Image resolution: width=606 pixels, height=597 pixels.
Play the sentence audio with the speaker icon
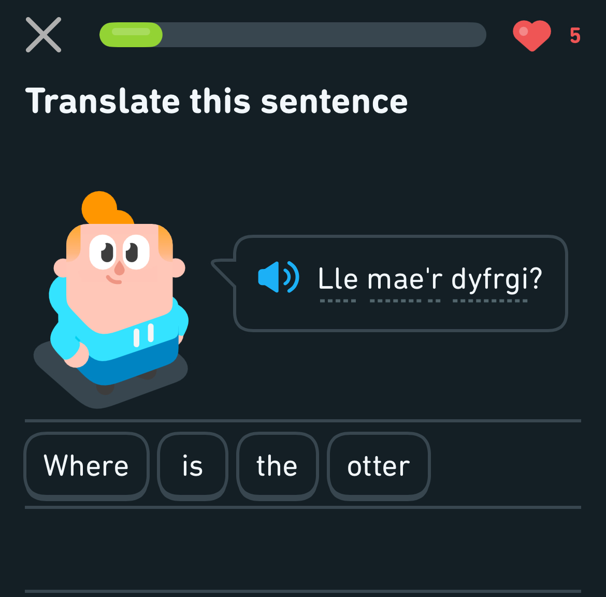278,277
